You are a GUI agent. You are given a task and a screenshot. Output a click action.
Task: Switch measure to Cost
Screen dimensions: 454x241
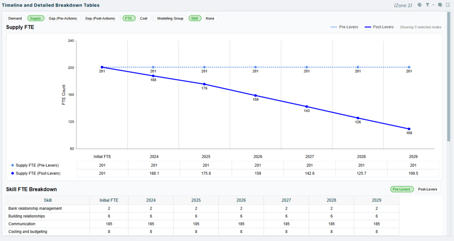(144, 19)
